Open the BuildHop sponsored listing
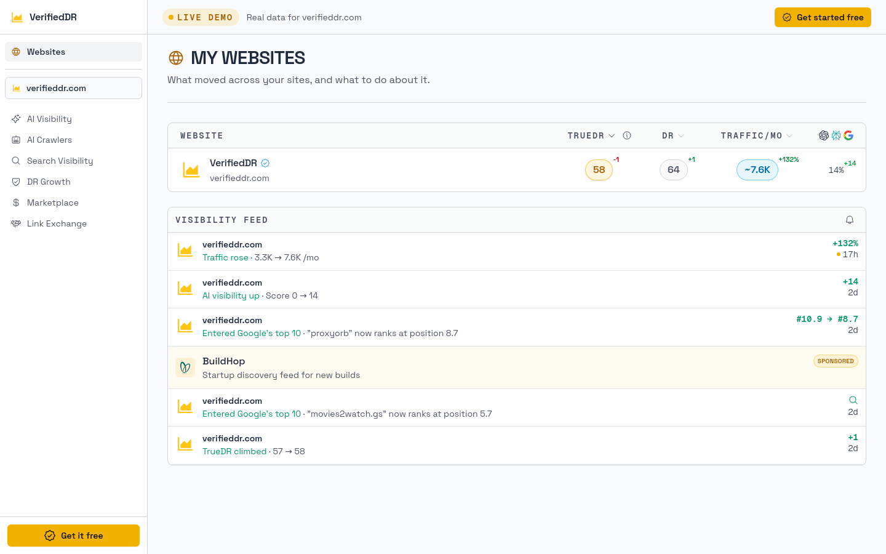Screen dimensions: 886x554 tap(517, 367)
